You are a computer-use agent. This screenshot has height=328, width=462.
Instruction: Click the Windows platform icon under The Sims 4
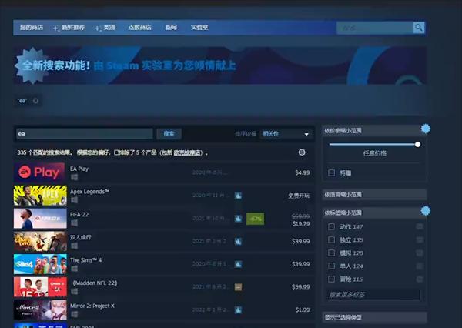coord(74,269)
